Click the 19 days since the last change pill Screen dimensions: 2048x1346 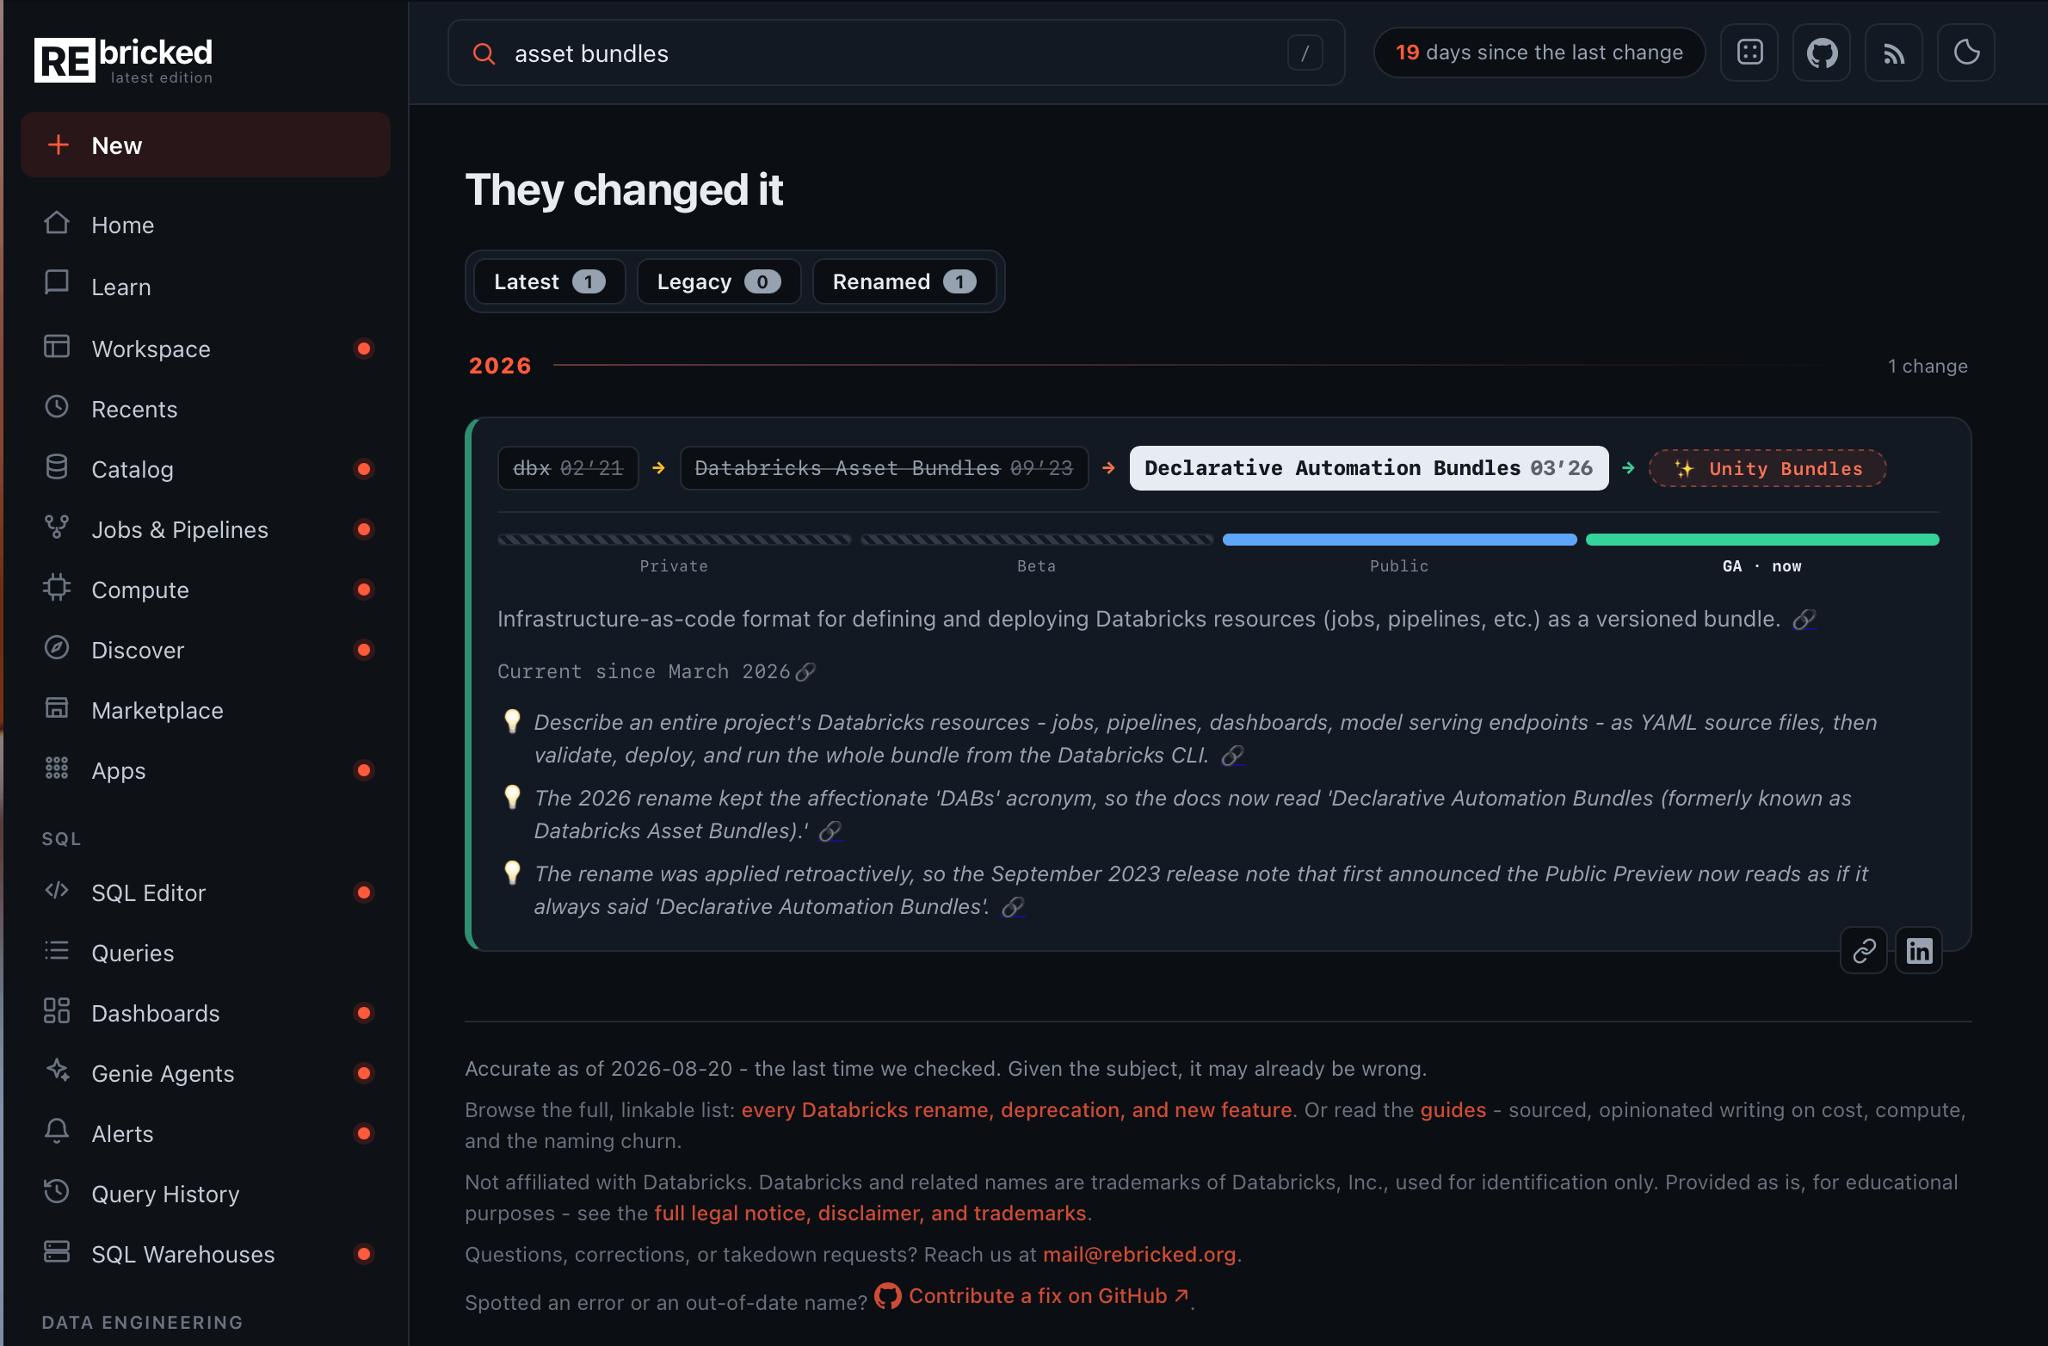[x=1539, y=52]
